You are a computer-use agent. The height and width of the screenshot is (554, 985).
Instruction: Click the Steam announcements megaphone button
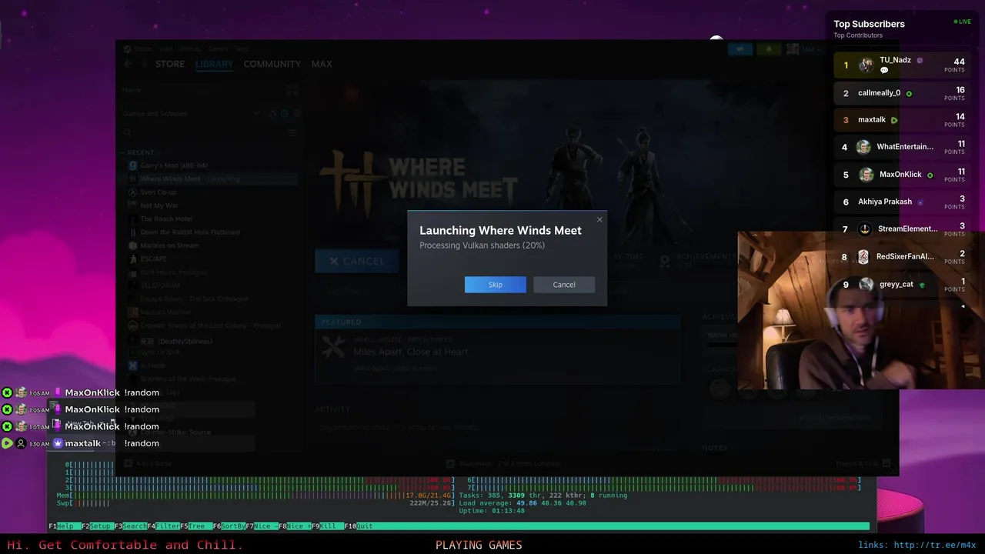point(740,49)
